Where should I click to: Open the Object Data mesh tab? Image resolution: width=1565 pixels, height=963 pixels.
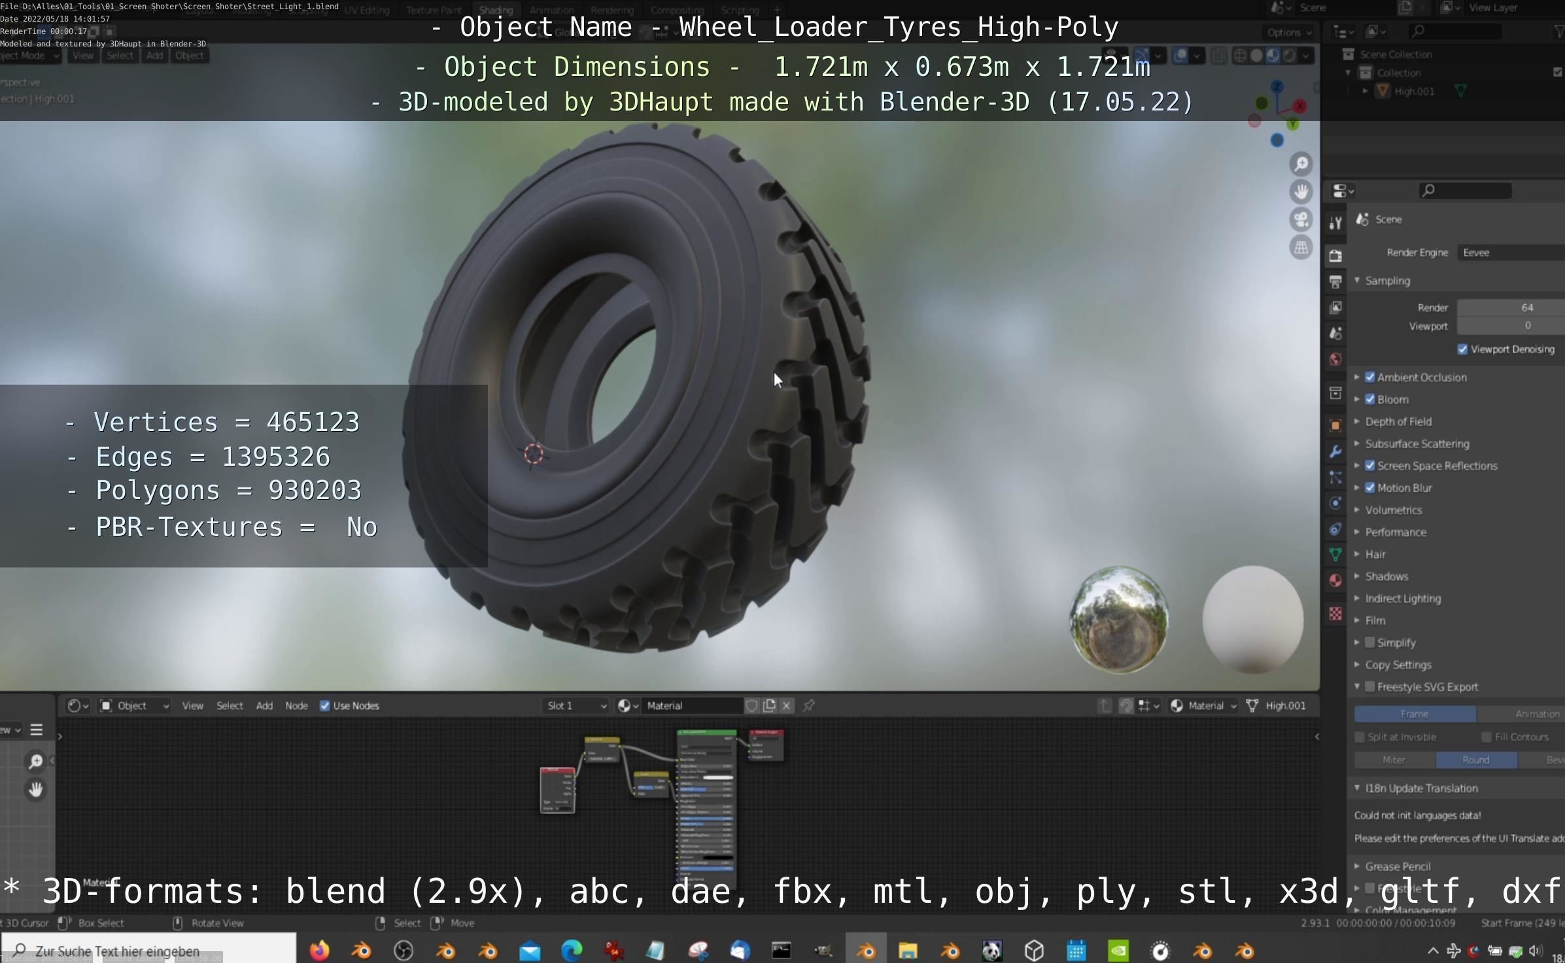pos(1335,555)
